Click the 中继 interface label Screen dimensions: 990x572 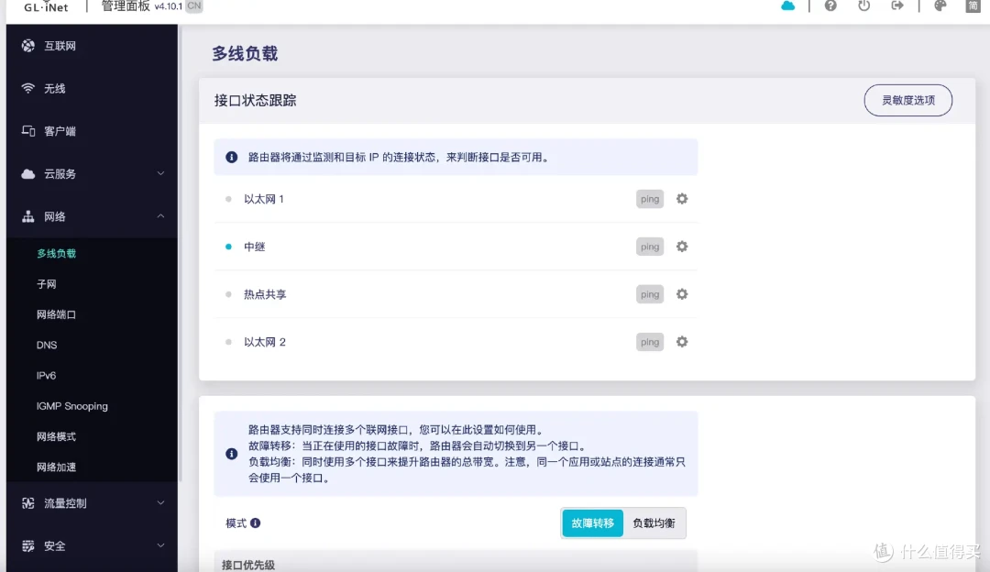click(x=255, y=247)
